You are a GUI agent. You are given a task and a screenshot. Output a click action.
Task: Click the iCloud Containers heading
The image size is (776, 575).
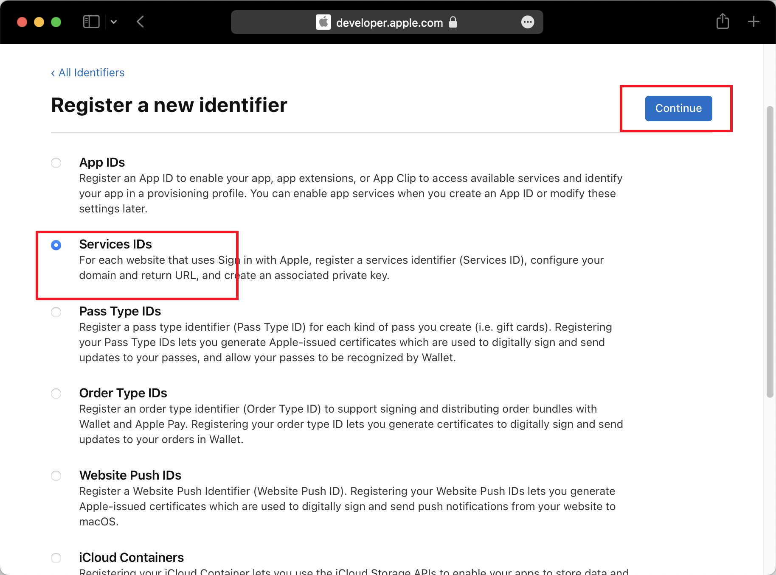[x=132, y=557]
